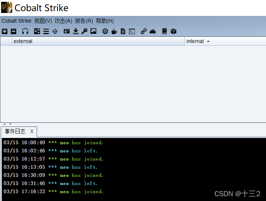Switch to session table view icon
This screenshot has width=266, height=201.
46,32
